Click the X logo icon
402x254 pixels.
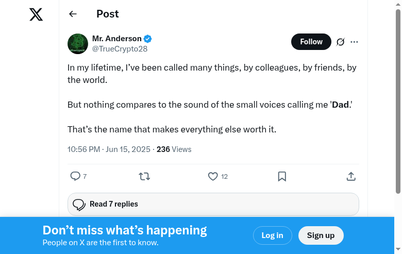pyautogui.click(x=36, y=14)
